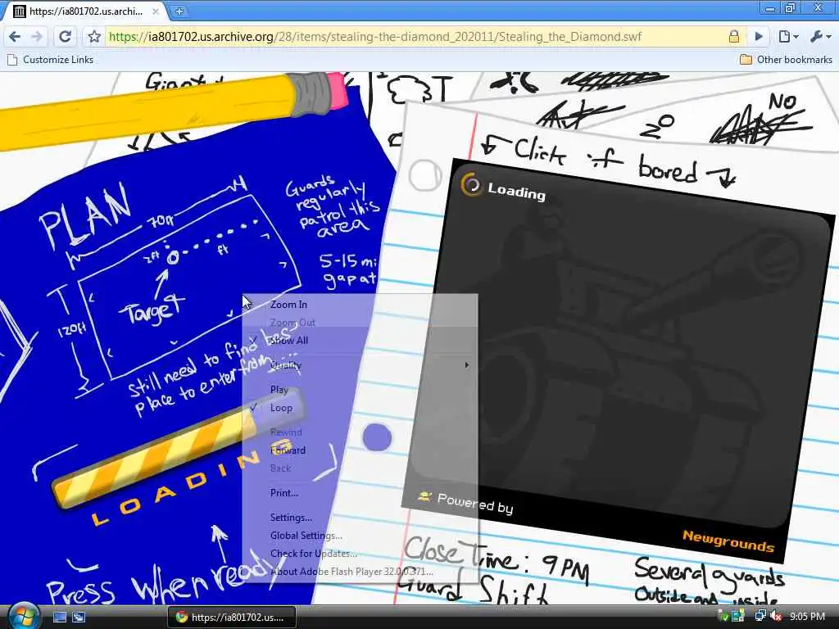Open the Customize Links bookmark

point(52,59)
